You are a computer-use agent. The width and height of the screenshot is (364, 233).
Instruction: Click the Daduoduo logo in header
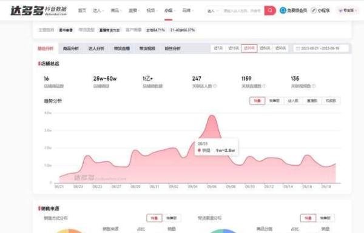coord(39,10)
